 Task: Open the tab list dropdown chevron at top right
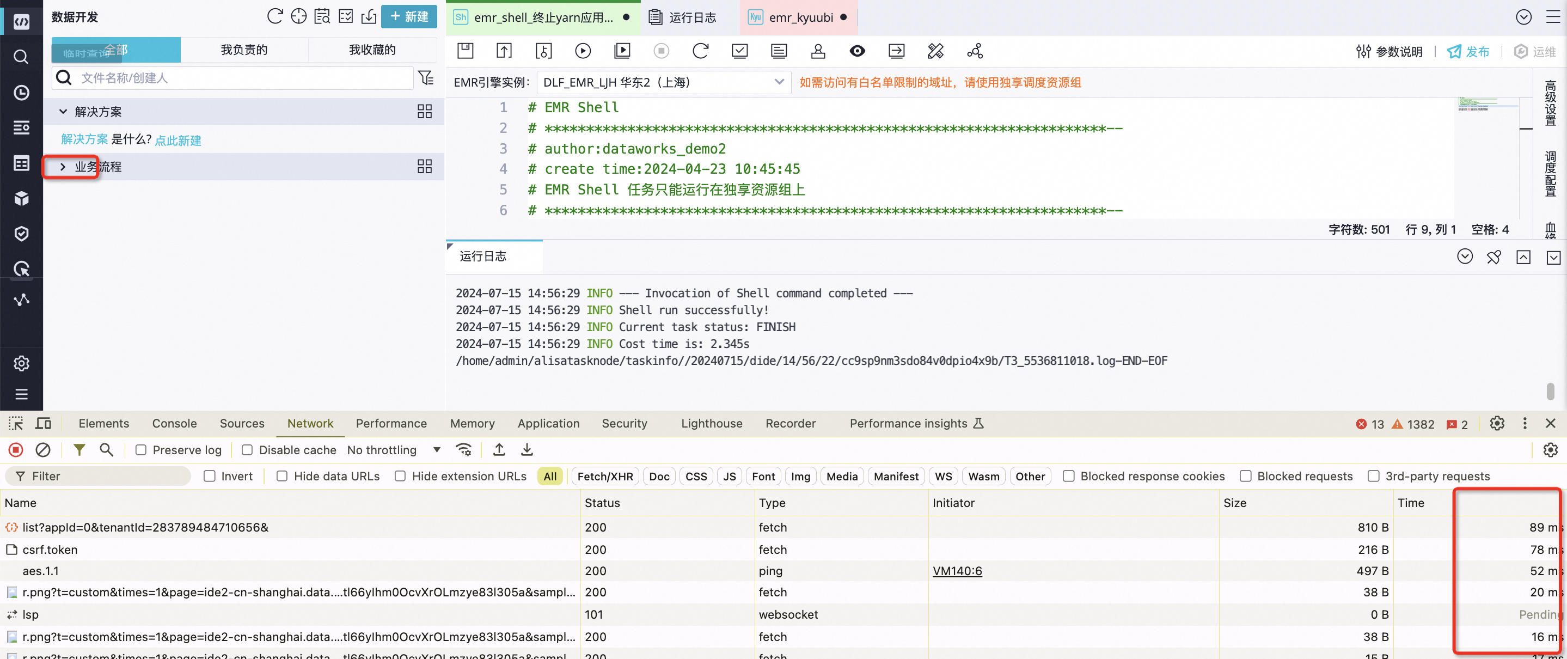(x=1524, y=17)
